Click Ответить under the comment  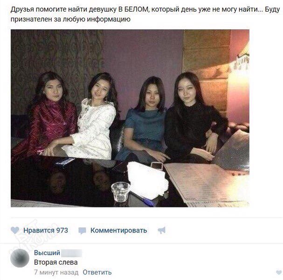[97, 272]
